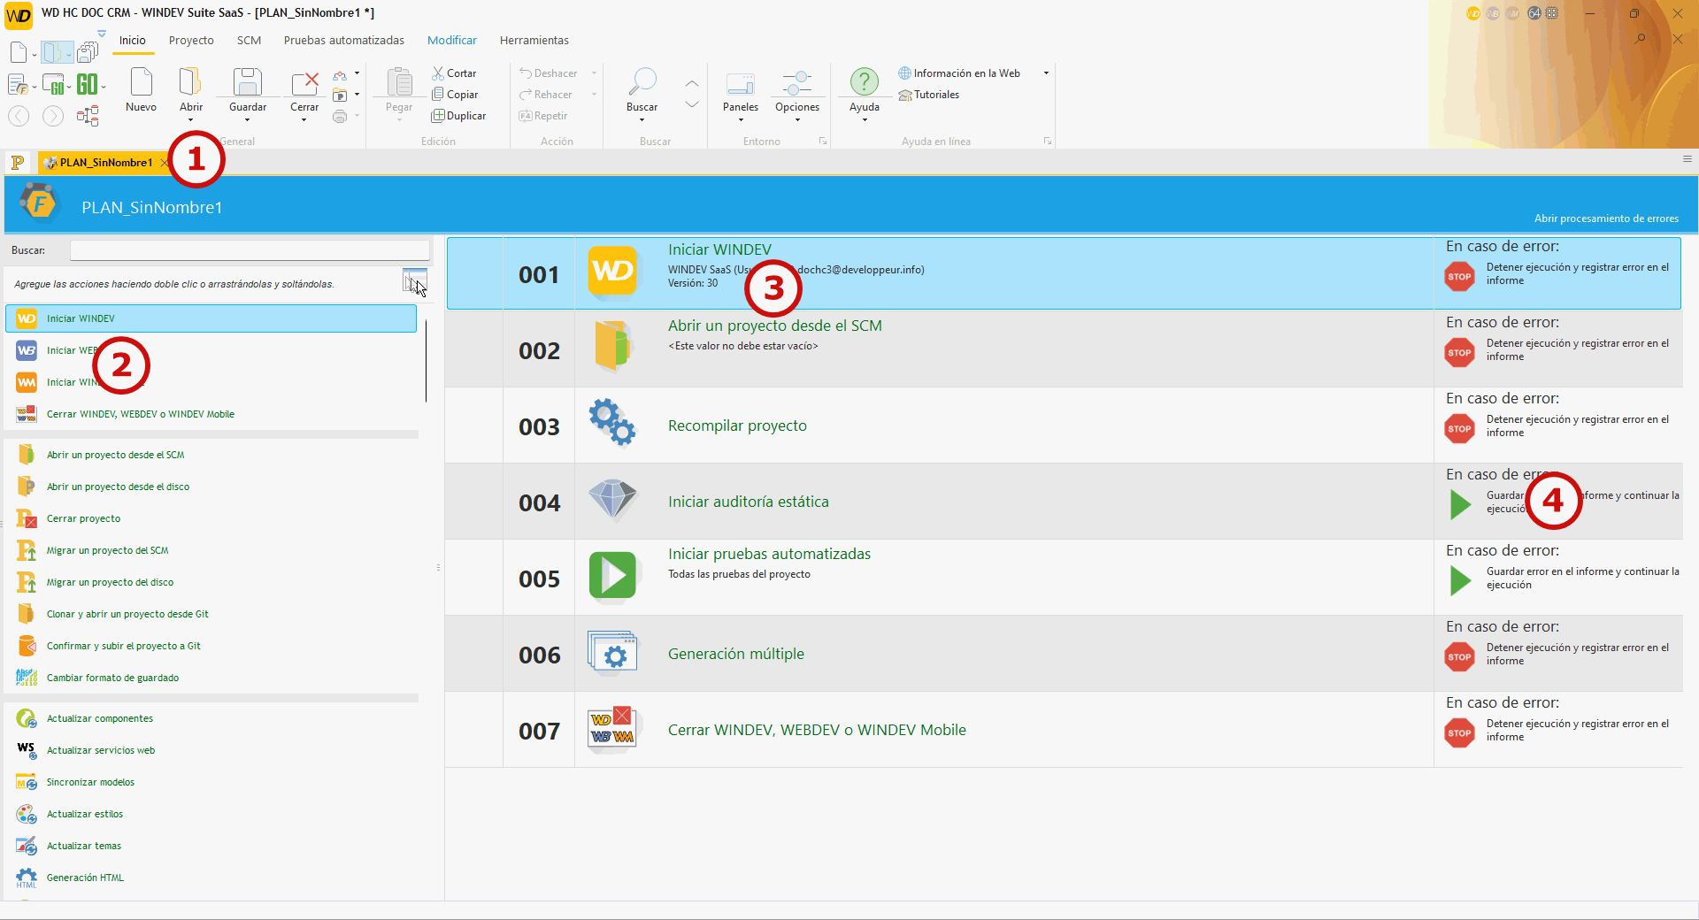Switch to the Inicio ribbon tab
The image size is (1699, 920).
(x=133, y=41)
